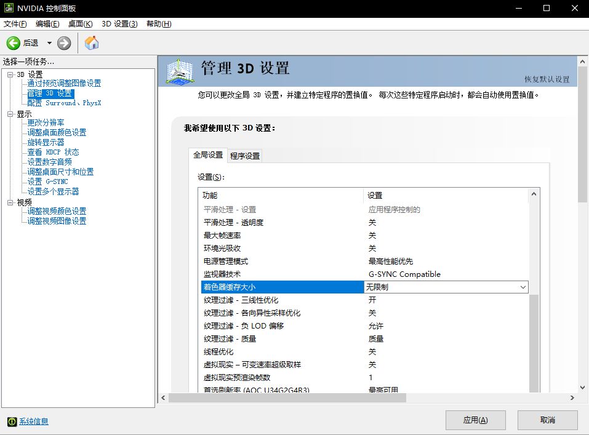Click the NVIDIA title bar logo icon
Screen dimensions: 589x435
pyautogui.click(x=9, y=8)
